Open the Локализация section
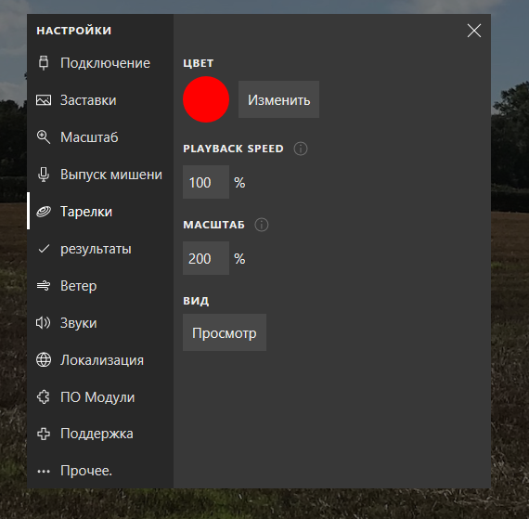This screenshot has width=529, height=519. [100, 360]
